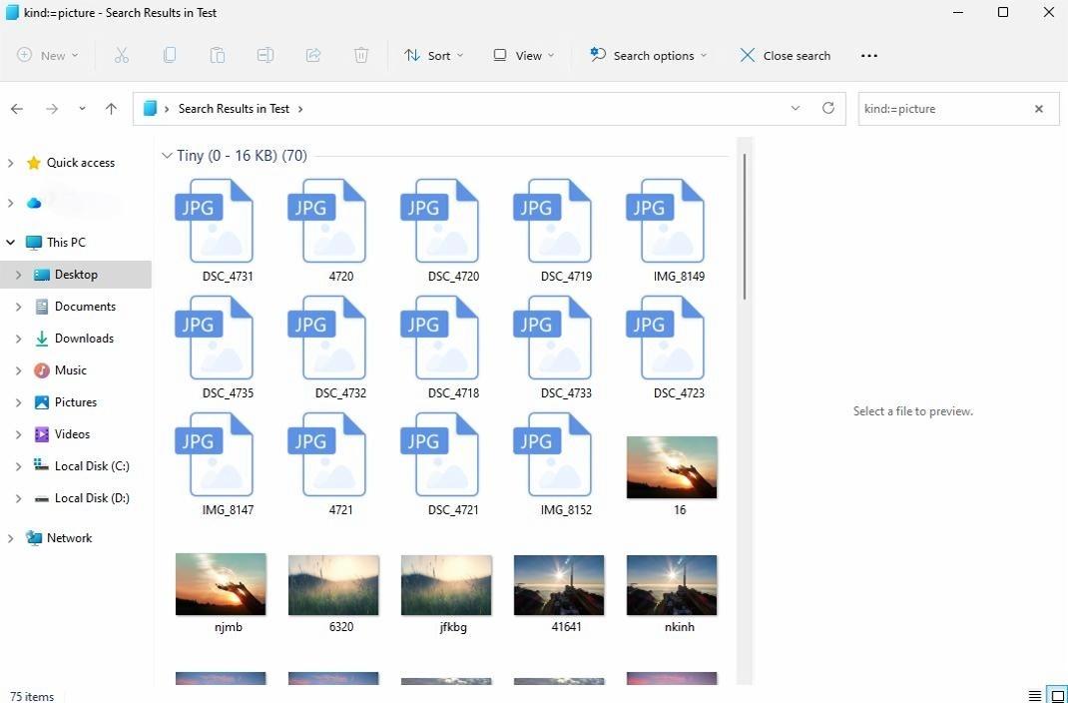
Task: Refresh the search results with the refresh icon
Action: point(828,108)
